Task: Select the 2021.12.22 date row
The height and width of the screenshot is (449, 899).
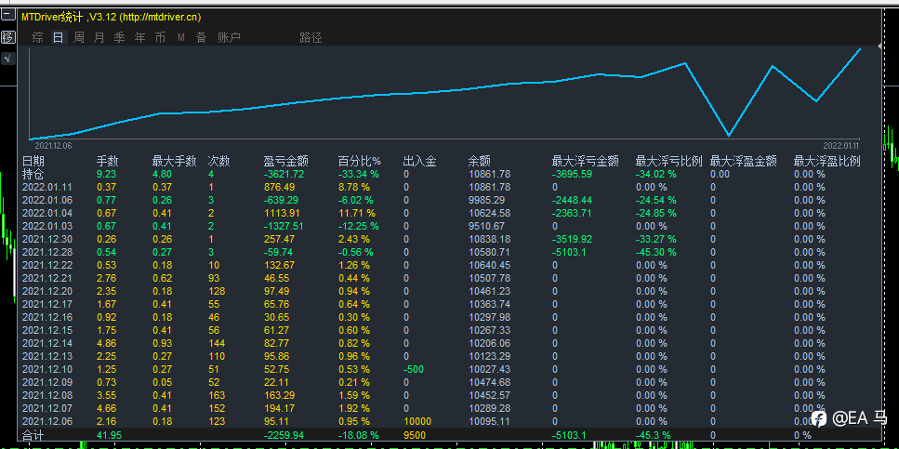Action: (450, 265)
